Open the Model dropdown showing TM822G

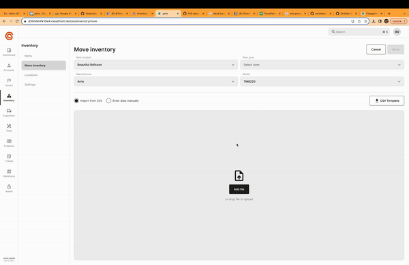[322, 81]
